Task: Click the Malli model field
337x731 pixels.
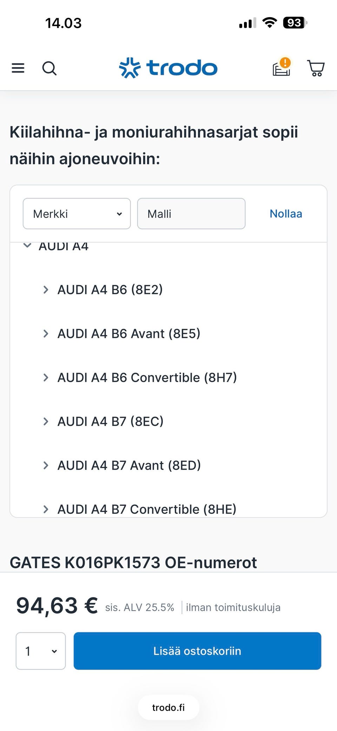Action: (x=191, y=214)
